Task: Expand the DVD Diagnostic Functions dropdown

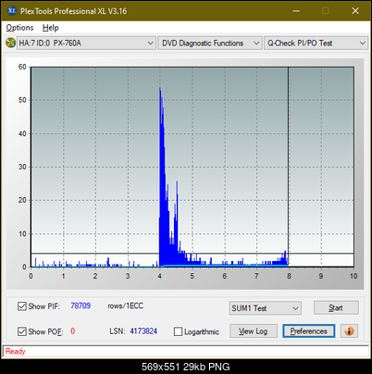Action: 210,44
